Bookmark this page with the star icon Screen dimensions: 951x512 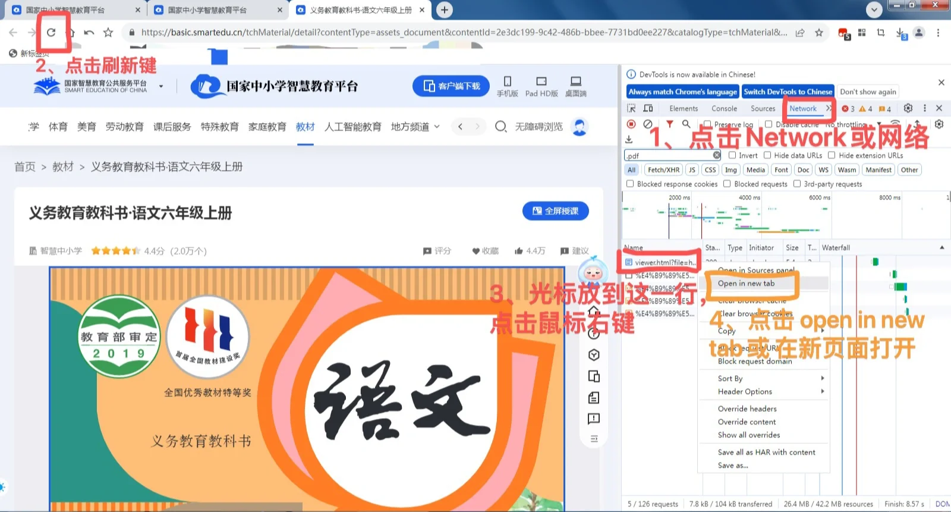click(819, 33)
